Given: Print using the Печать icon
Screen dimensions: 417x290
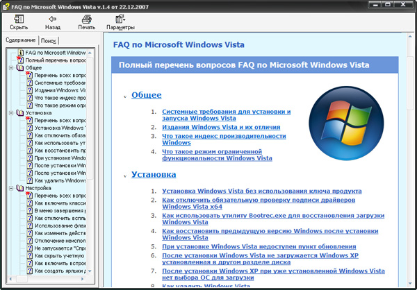Looking at the screenshot, I should pyautogui.click(x=87, y=19).
